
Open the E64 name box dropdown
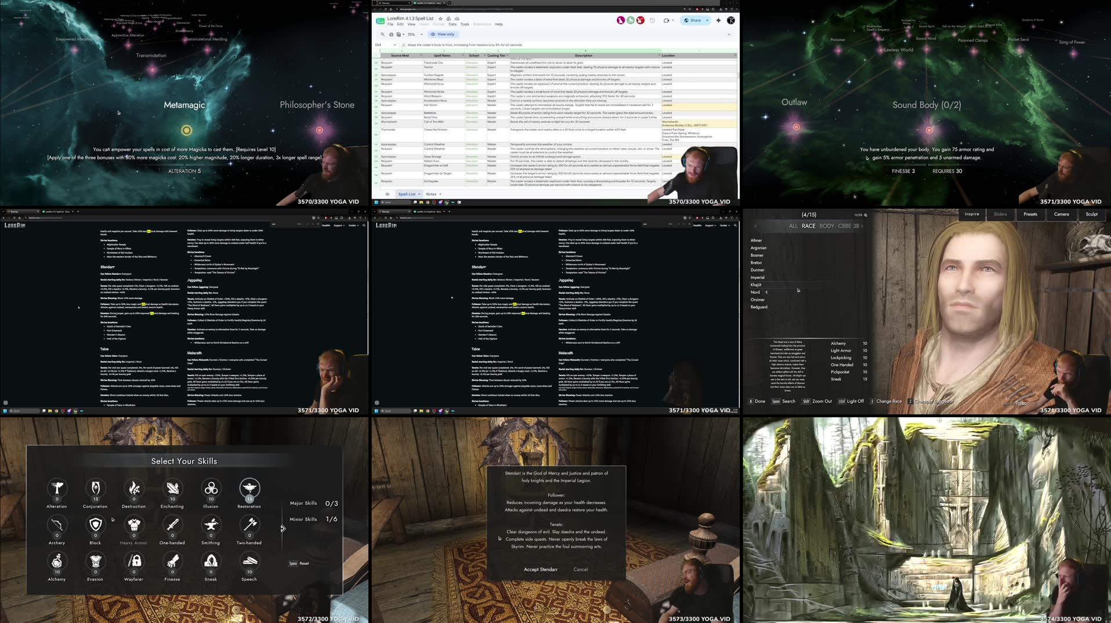point(395,45)
